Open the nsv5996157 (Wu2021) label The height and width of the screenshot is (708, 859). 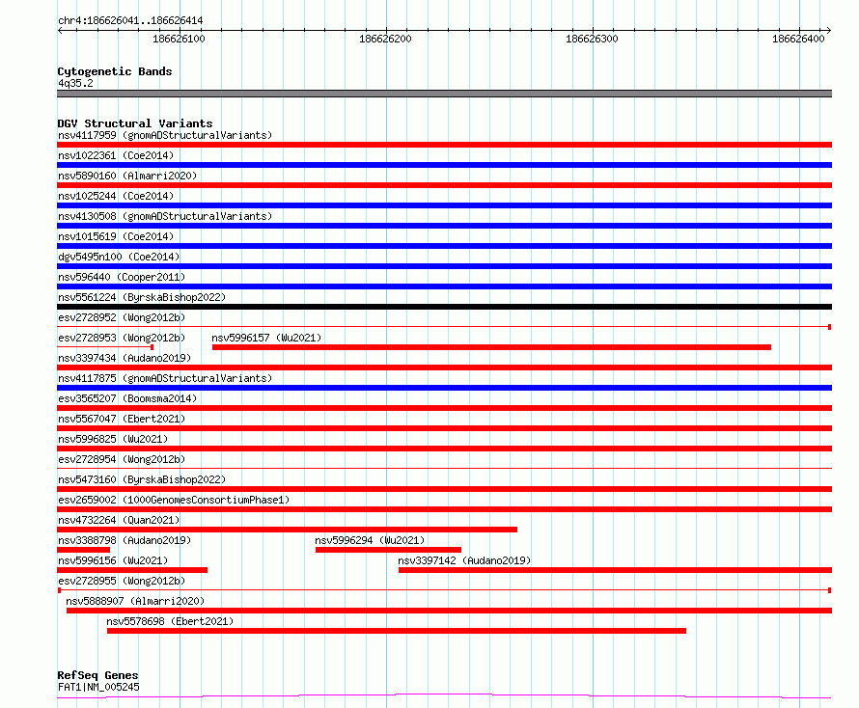[266, 338]
